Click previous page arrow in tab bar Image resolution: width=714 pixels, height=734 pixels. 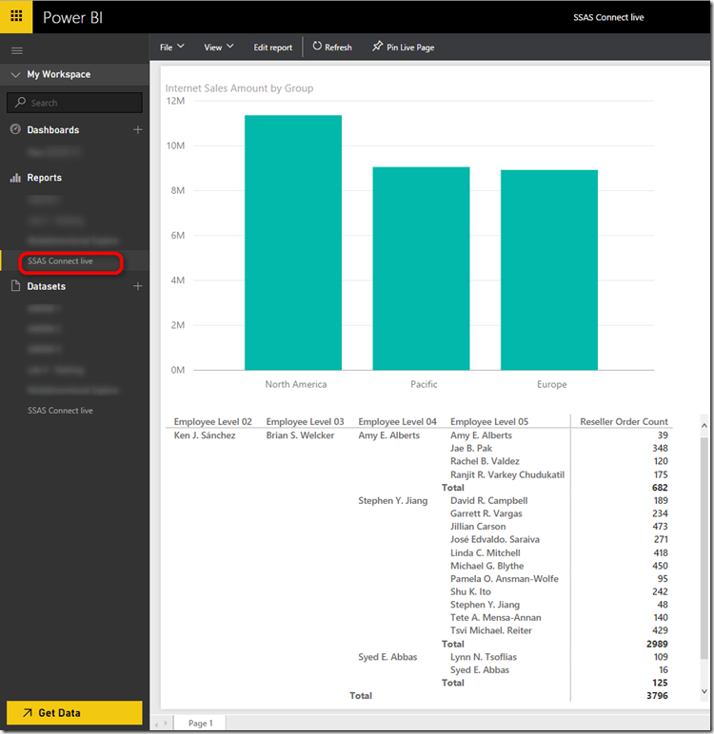pos(156,724)
